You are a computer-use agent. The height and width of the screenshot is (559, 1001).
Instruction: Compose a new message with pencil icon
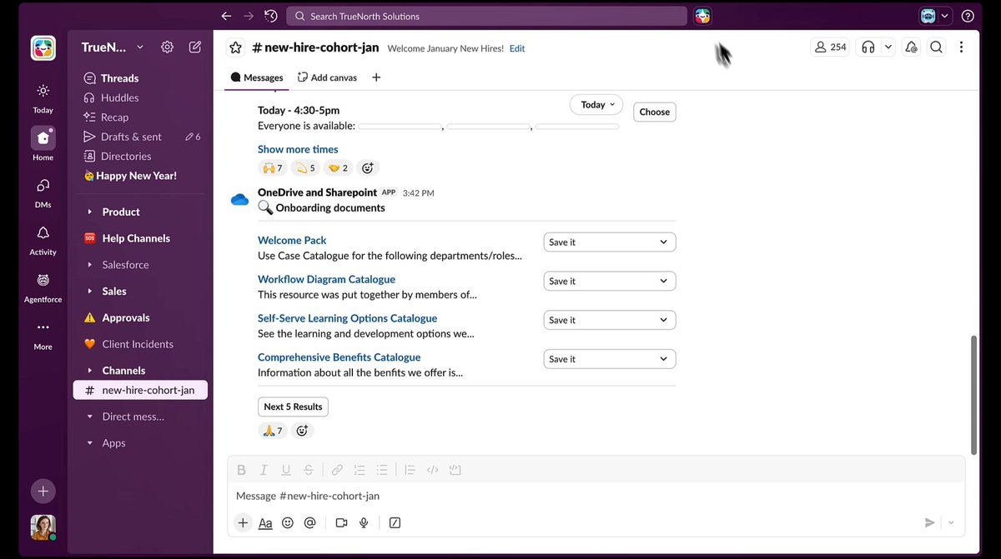coord(195,47)
